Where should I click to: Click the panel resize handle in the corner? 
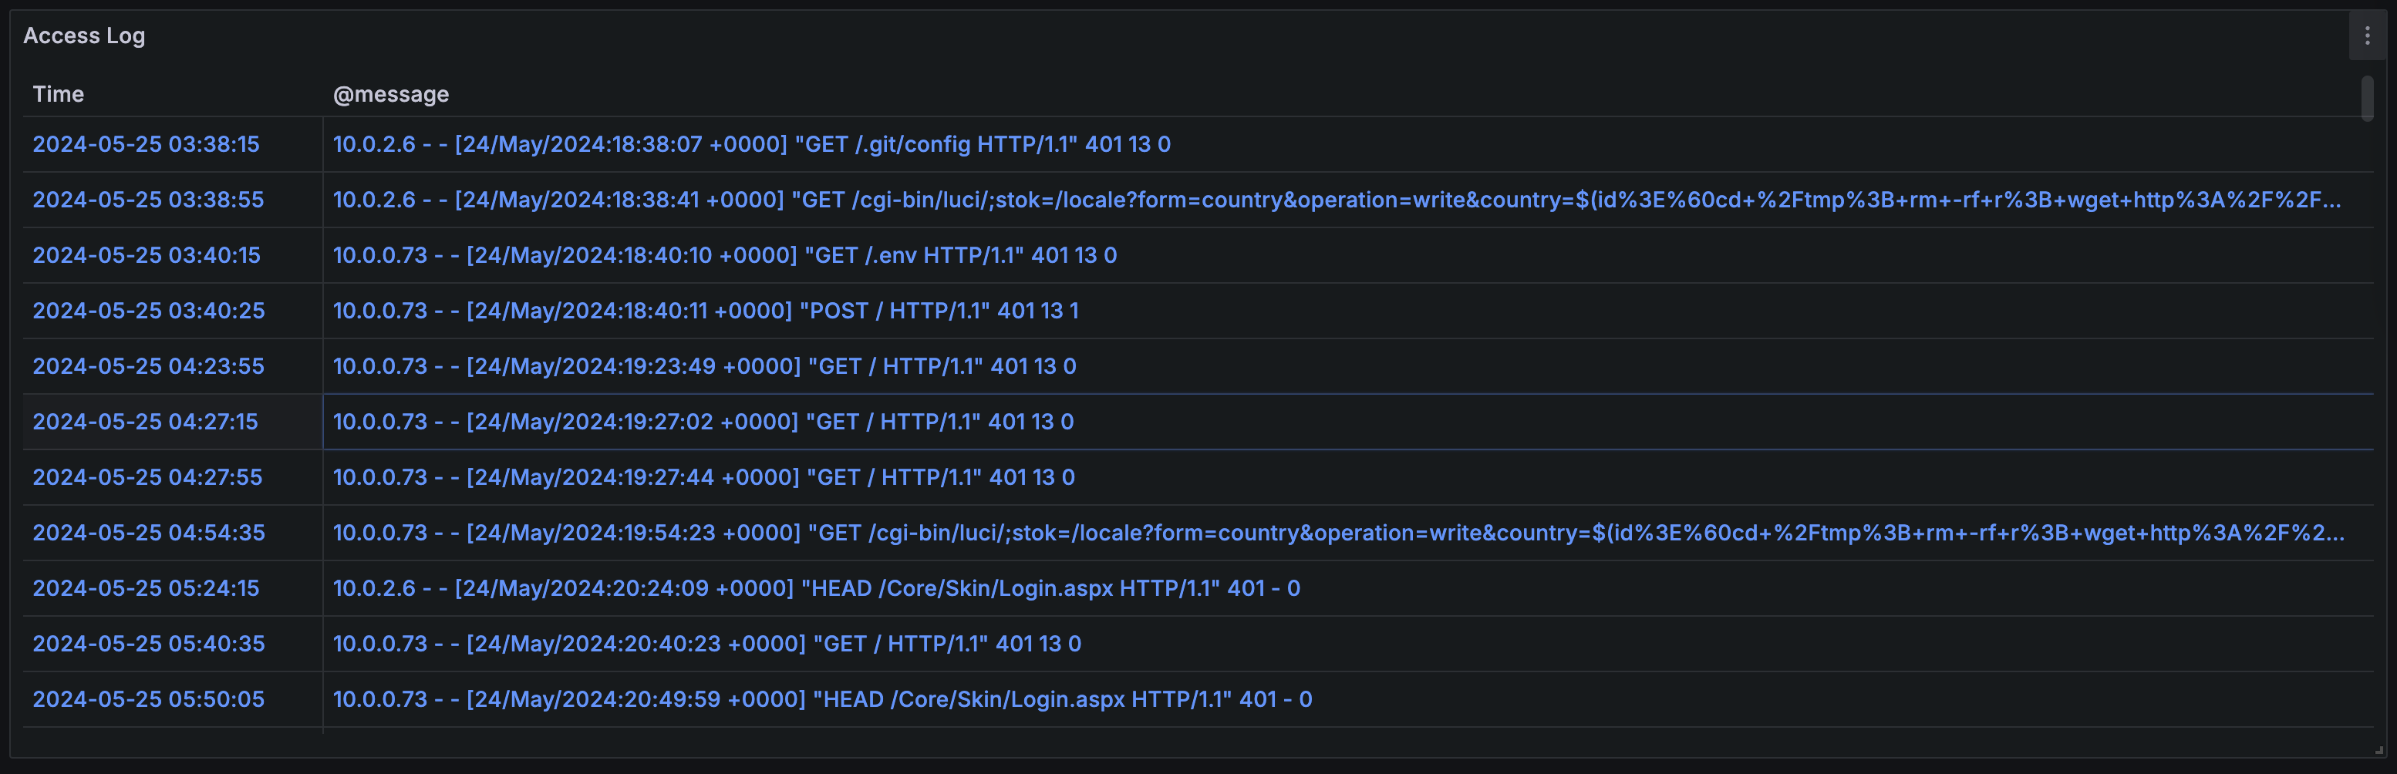(2378, 750)
